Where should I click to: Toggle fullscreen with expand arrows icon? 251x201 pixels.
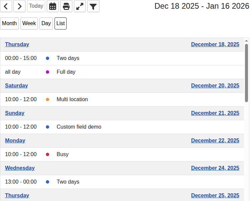pyautogui.click(x=80, y=6)
